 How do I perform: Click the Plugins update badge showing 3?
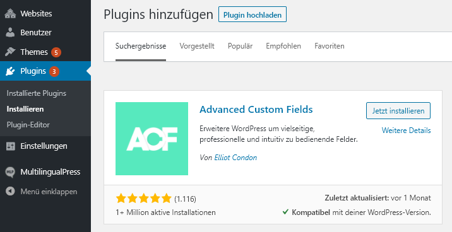(54, 71)
